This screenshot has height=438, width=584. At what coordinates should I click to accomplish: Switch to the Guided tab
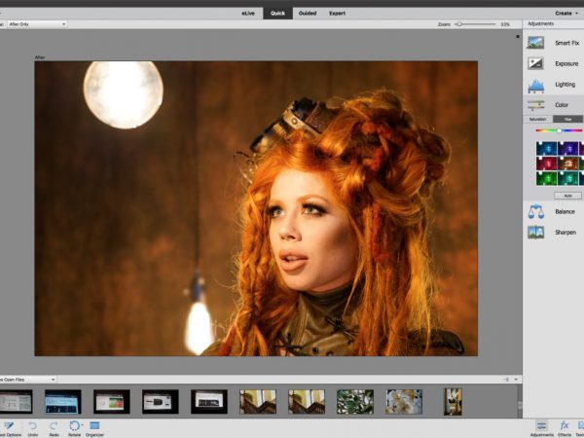pyautogui.click(x=308, y=13)
